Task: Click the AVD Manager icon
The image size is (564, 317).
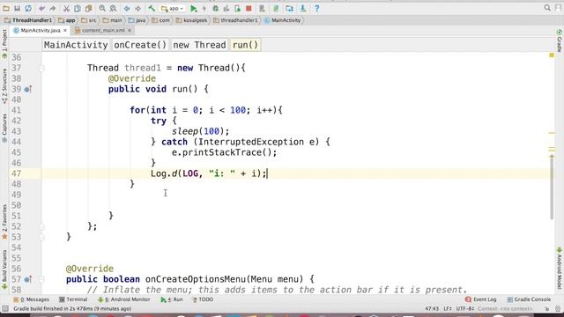Action: pyautogui.click(x=263, y=8)
